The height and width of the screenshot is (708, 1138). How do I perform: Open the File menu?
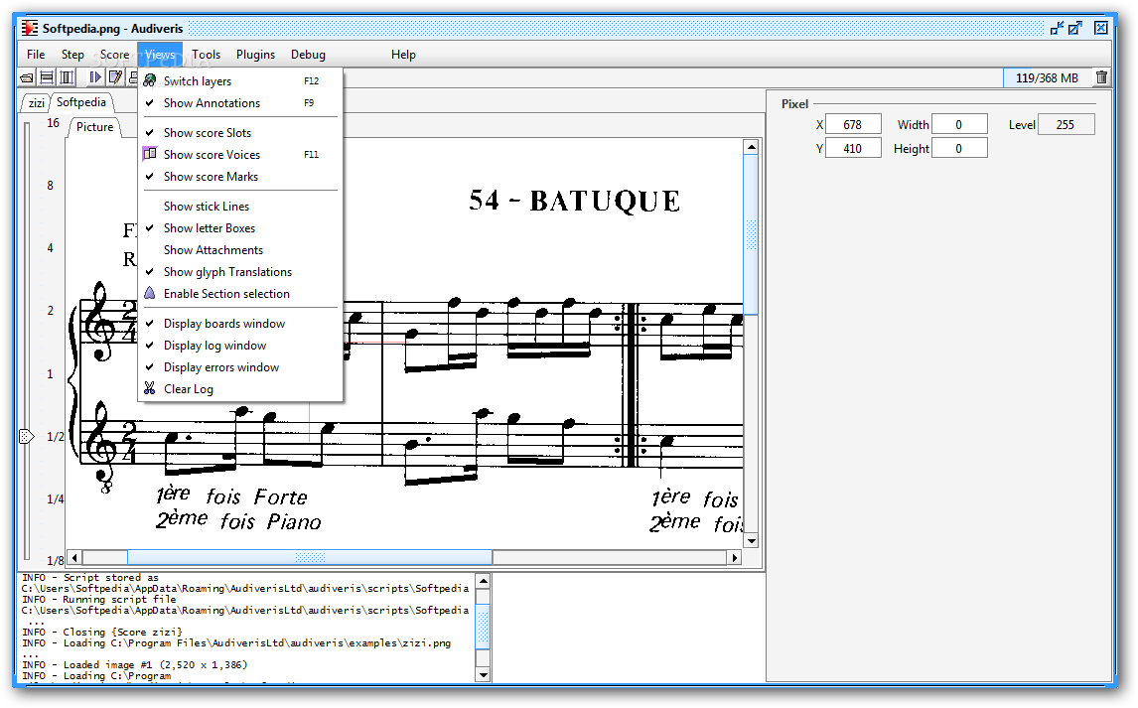pyautogui.click(x=36, y=55)
